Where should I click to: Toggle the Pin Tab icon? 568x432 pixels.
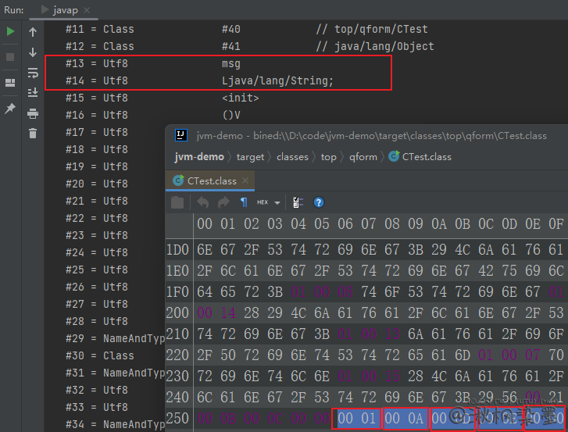10,109
